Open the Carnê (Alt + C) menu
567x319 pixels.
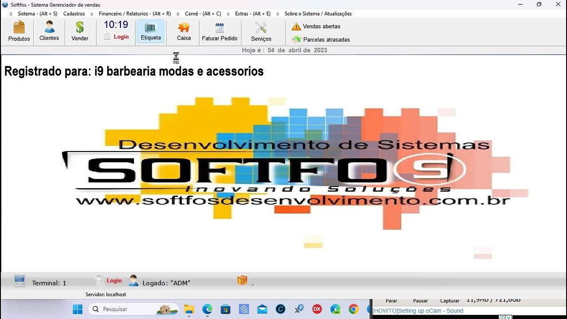(x=203, y=14)
